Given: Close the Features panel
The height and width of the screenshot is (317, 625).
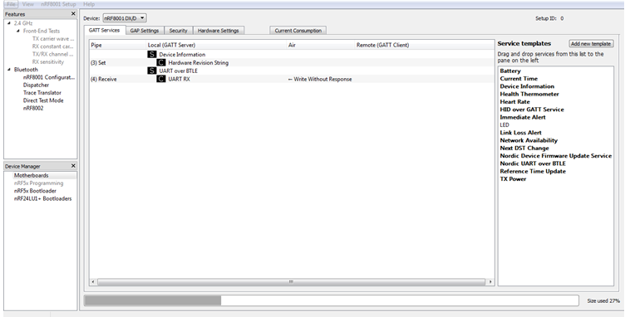Looking at the screenshot, I should point(73,14).
